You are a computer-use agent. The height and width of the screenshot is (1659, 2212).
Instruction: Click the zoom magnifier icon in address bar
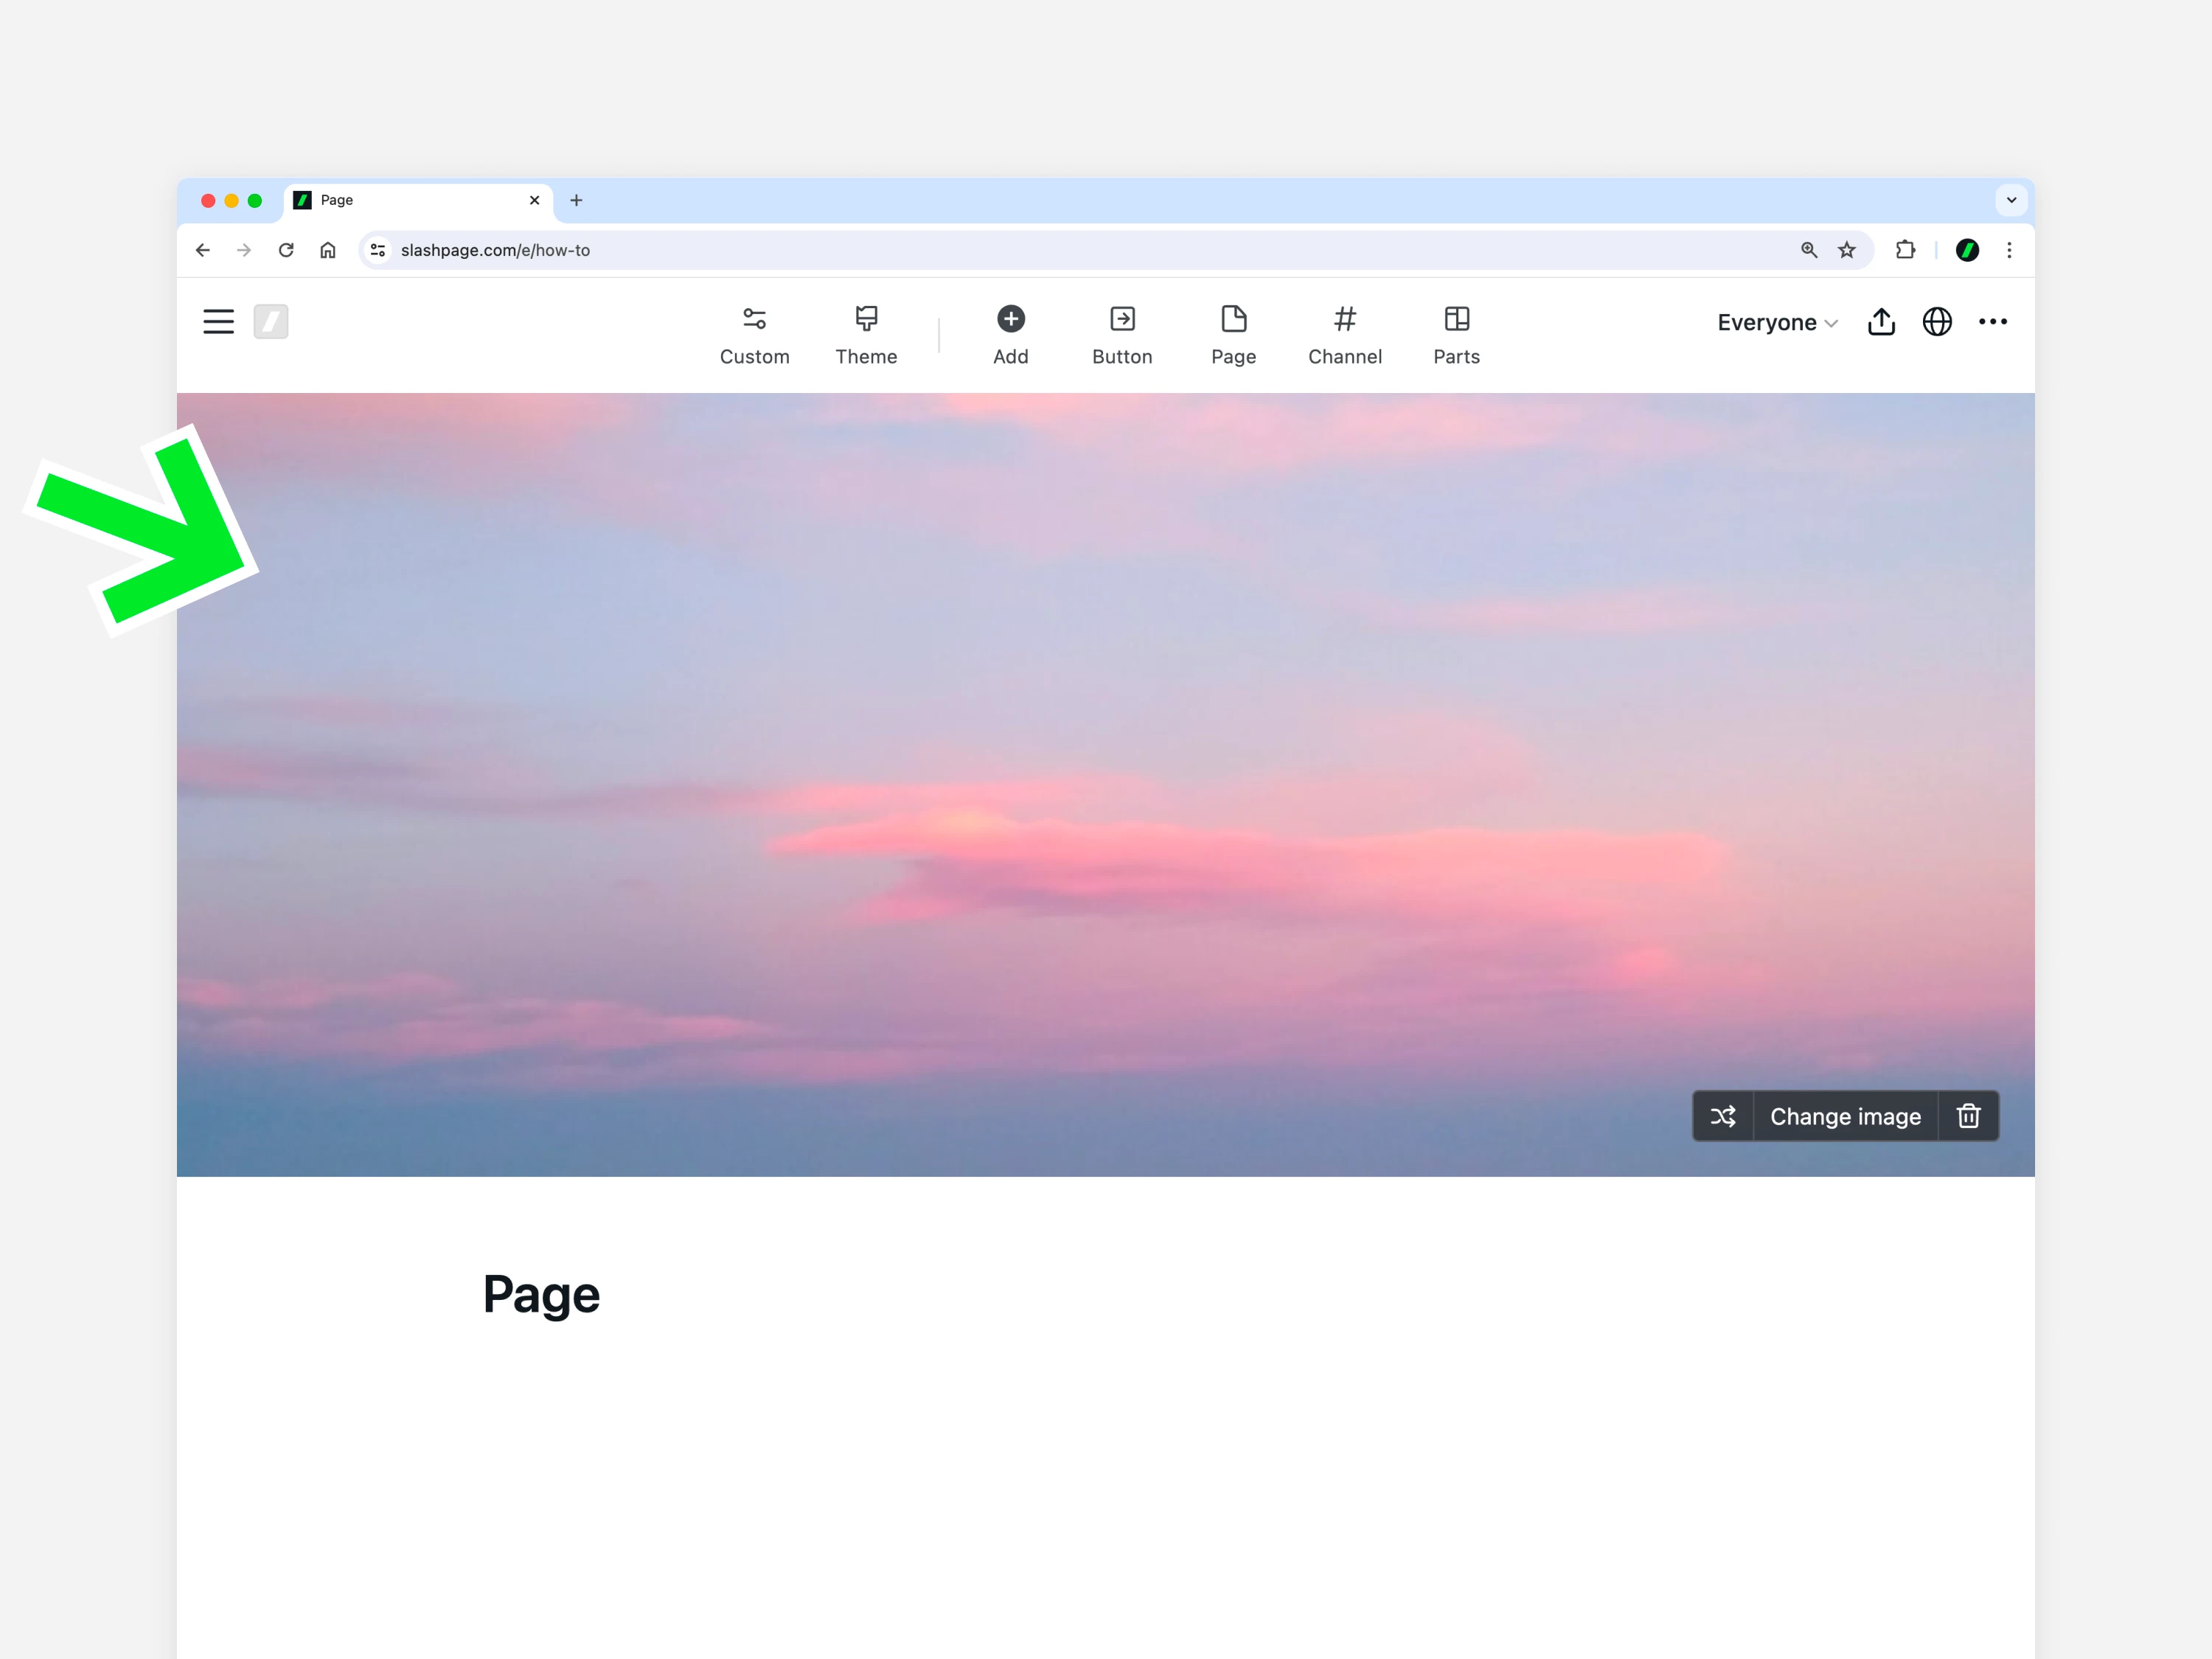point(1809,250)
